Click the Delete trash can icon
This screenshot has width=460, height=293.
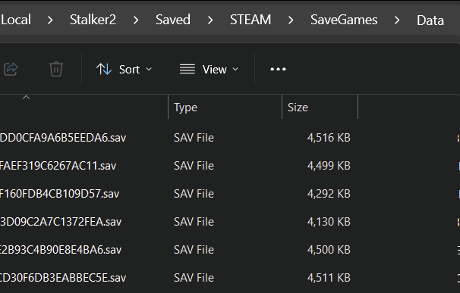[x=55, y=70]
